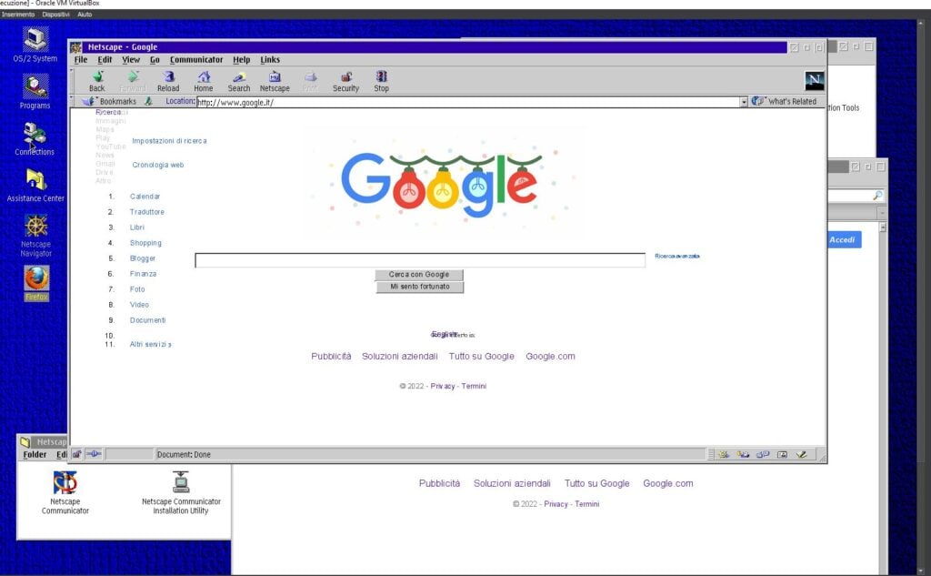Collapse the navigation toolbar via its handle
The width and height of the screenshot is (931, 576).
[72, 81]
